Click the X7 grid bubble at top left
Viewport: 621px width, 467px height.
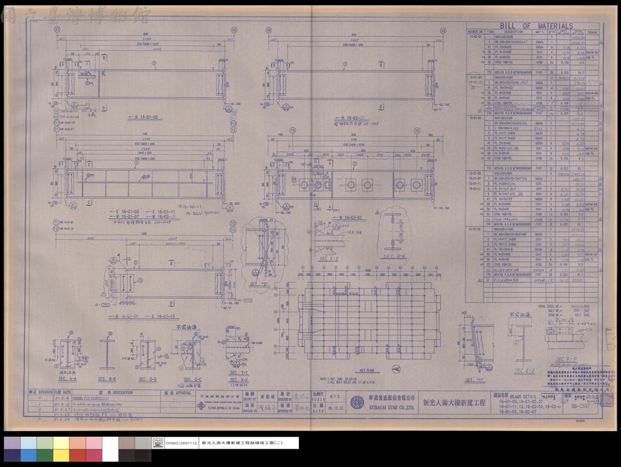[x=58, y=30]
